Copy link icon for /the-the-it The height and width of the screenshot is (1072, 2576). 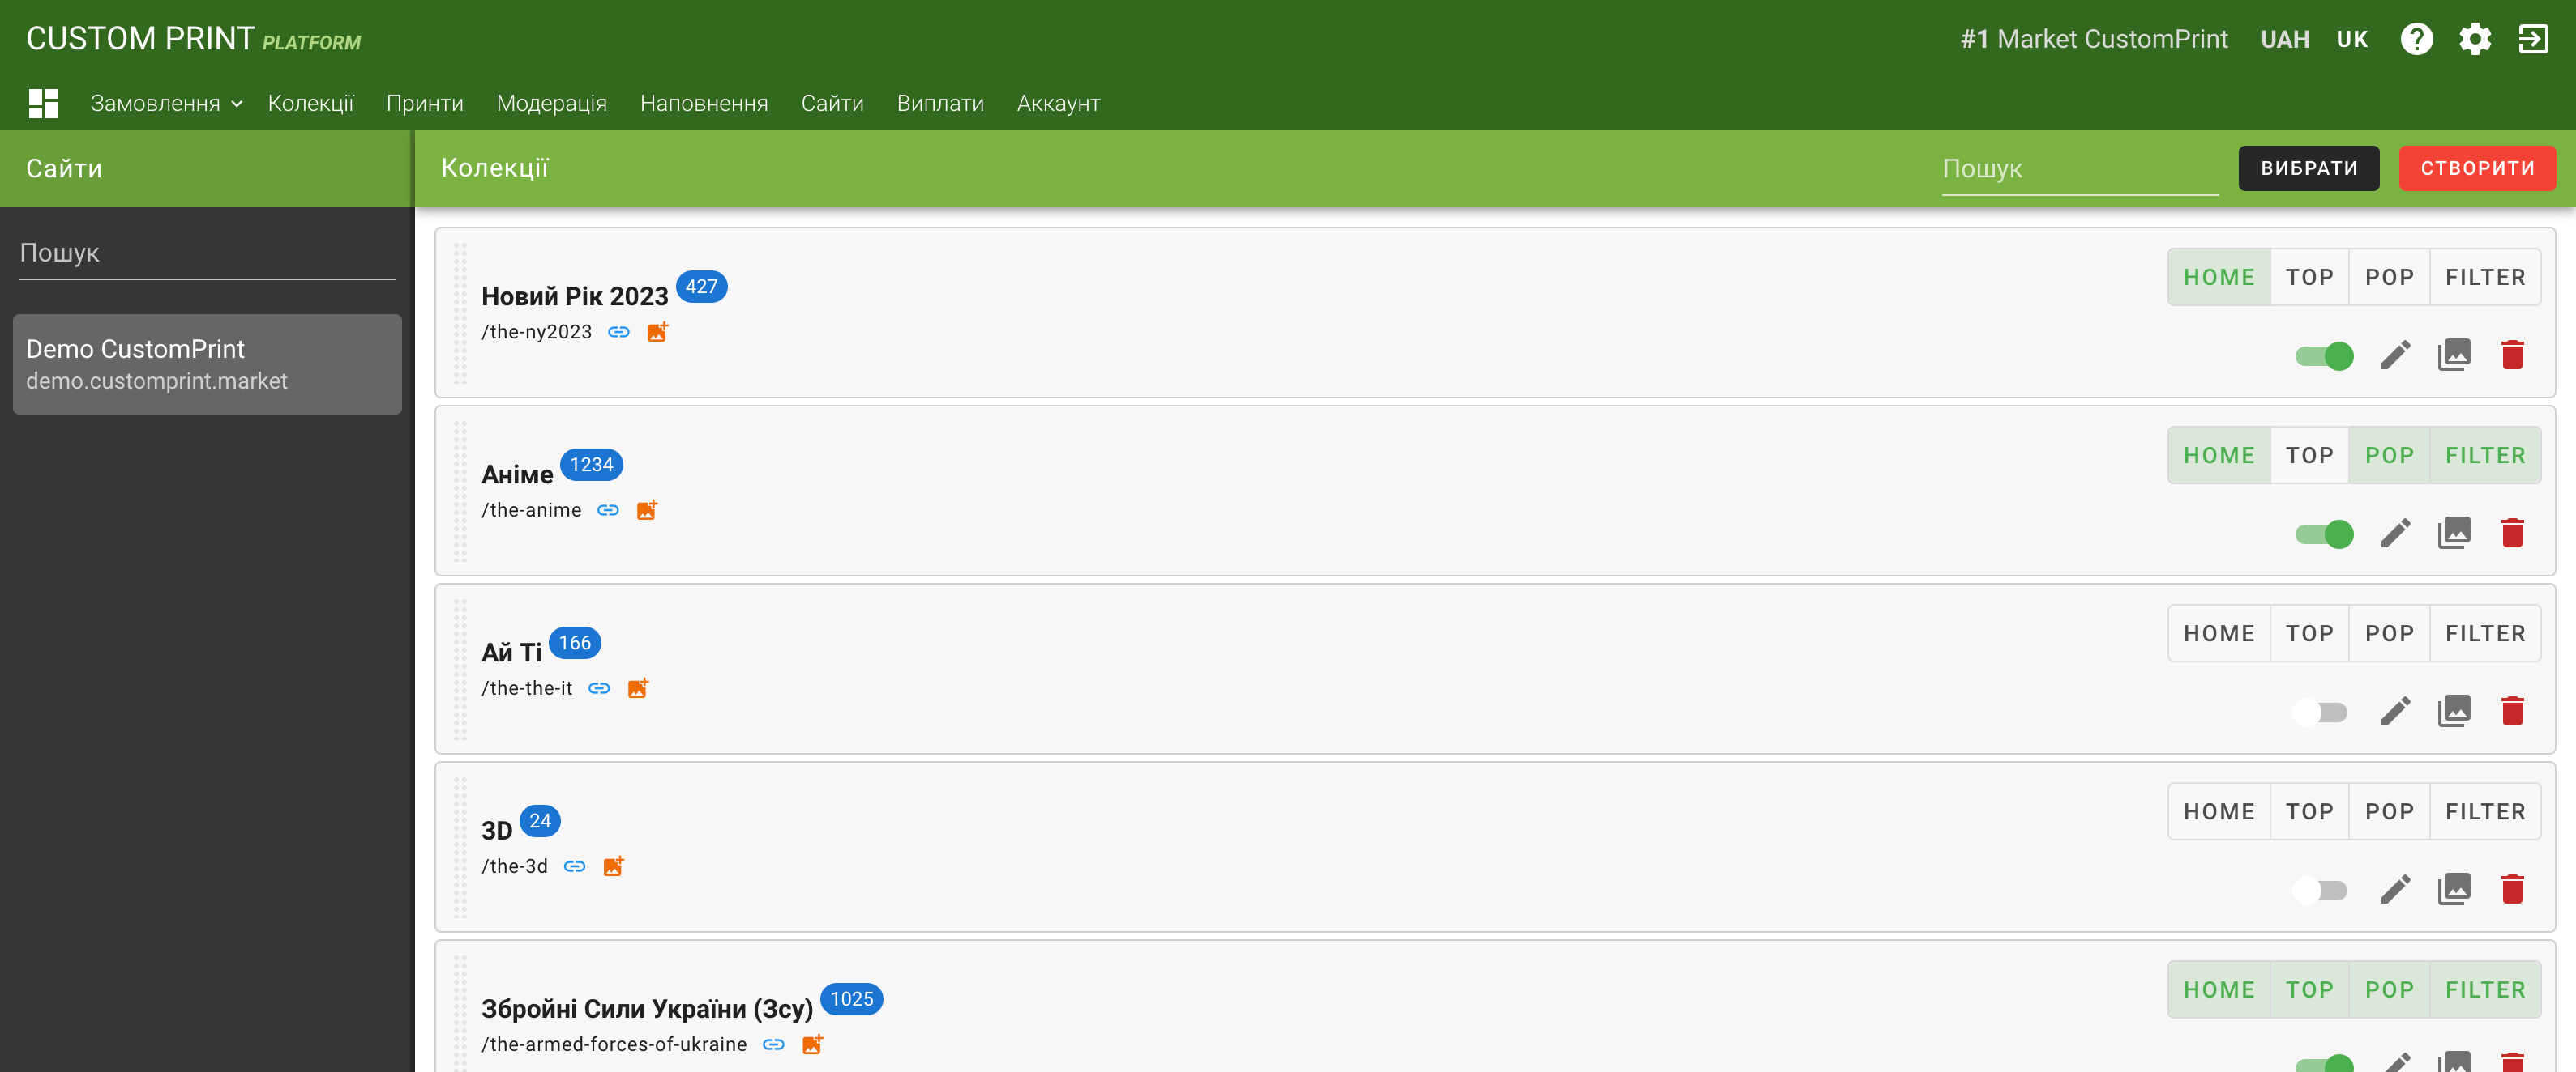tap(599, 687)
